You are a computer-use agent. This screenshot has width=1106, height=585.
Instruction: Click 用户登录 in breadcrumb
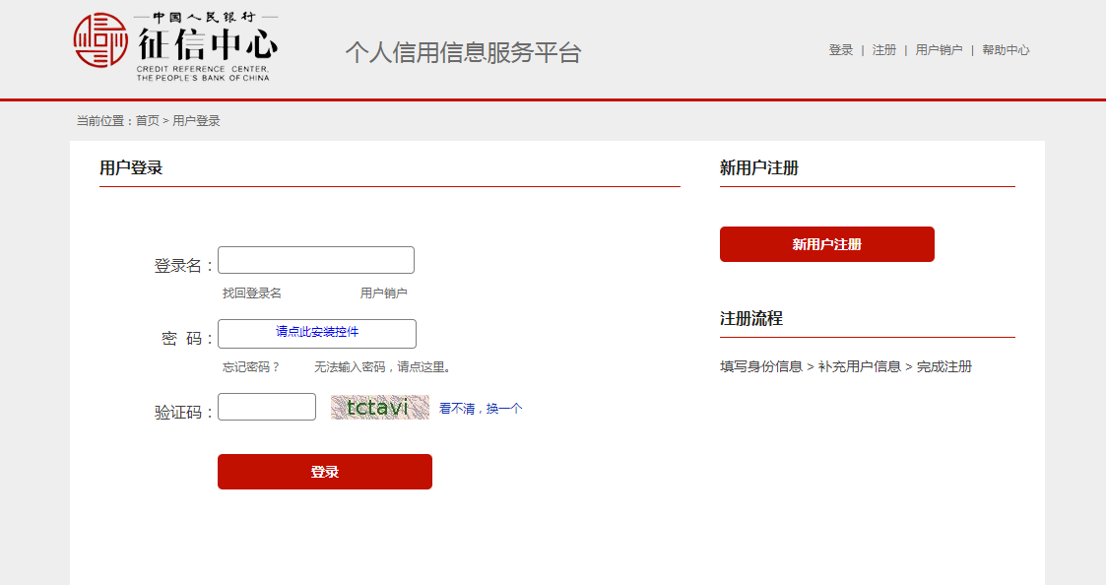click(196, 121)
